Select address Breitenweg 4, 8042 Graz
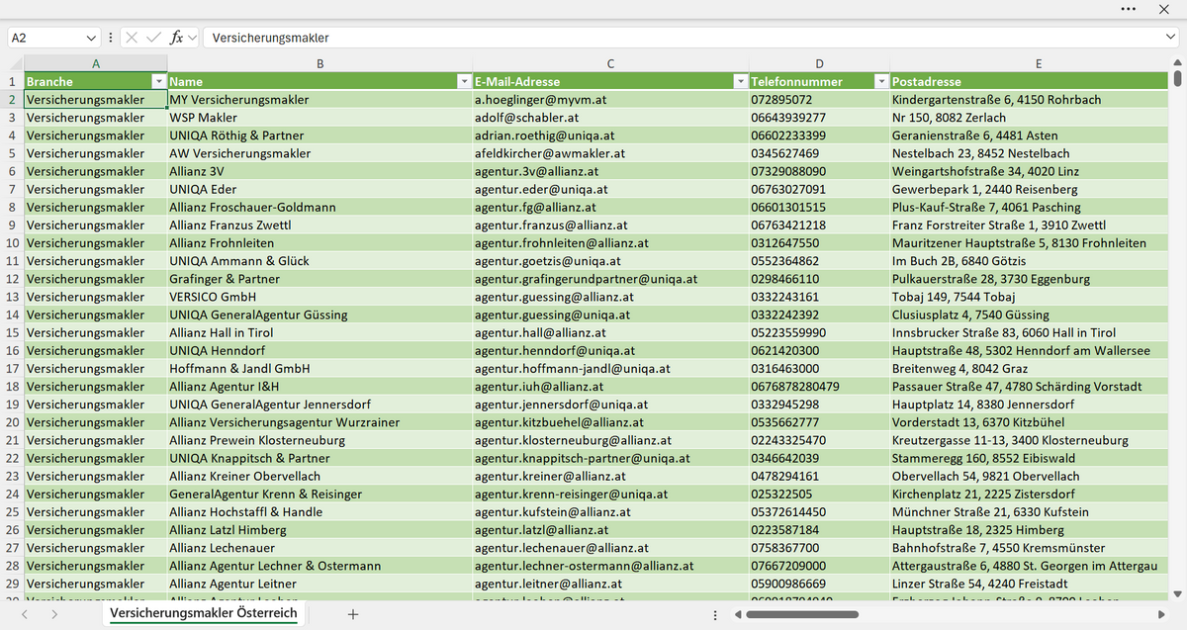 click(1030, 369)
